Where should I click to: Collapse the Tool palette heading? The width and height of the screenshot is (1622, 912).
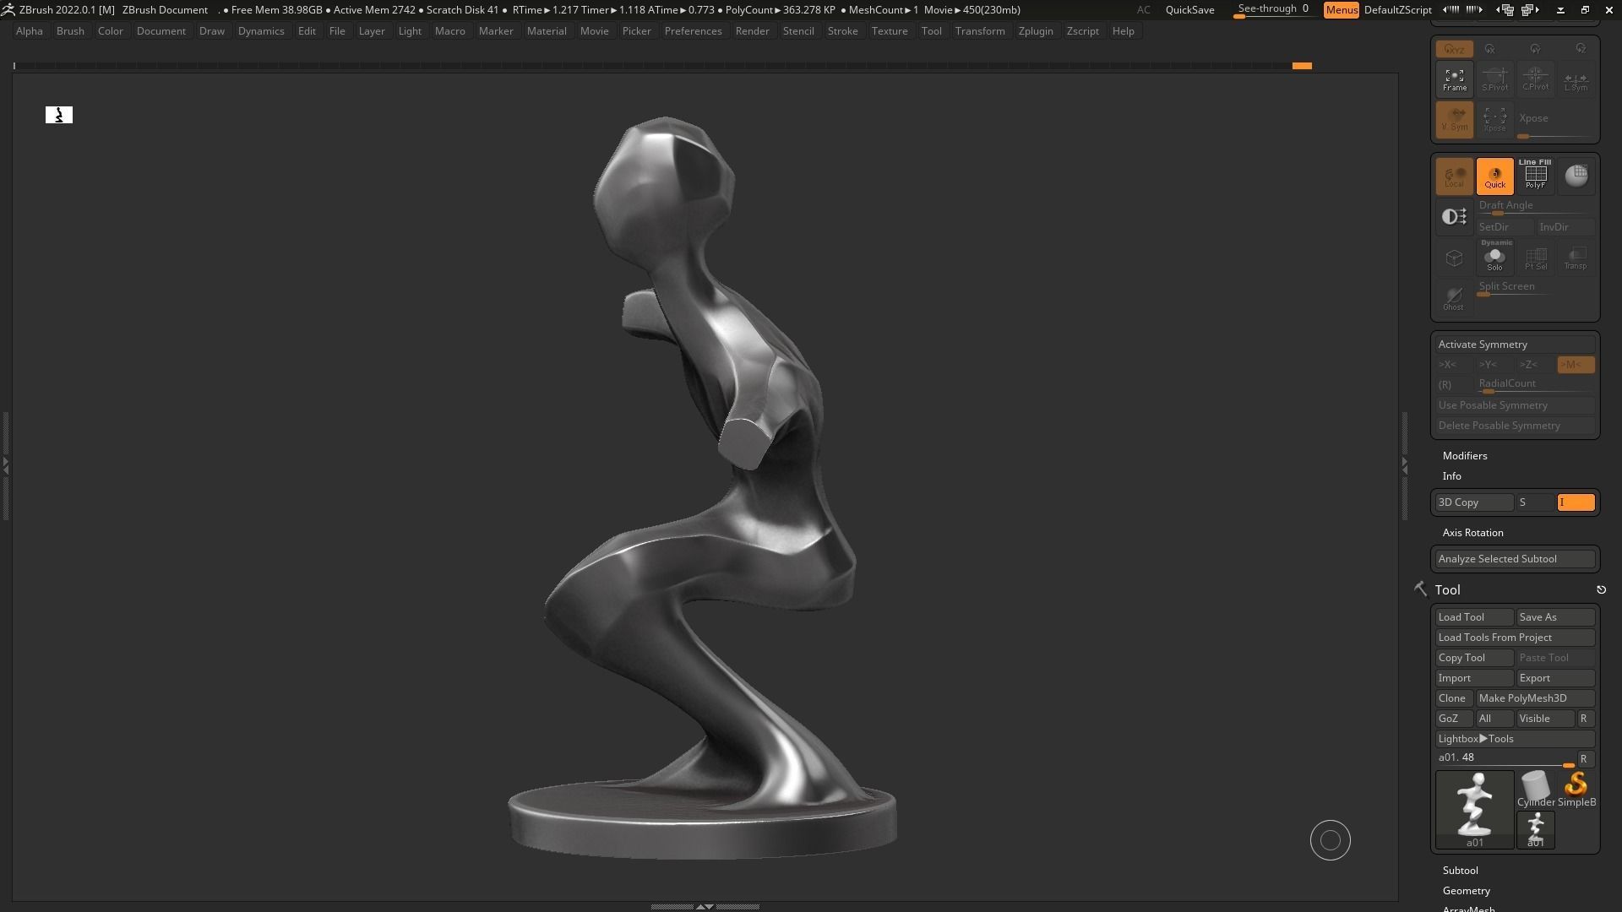(1447, 590)
